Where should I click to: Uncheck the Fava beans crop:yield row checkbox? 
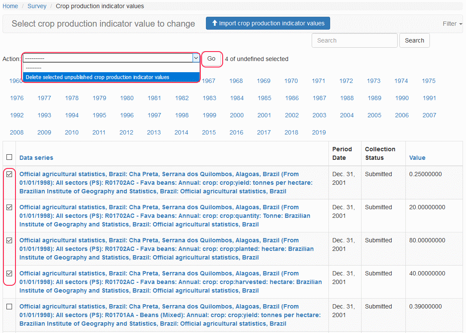[9, 174]
